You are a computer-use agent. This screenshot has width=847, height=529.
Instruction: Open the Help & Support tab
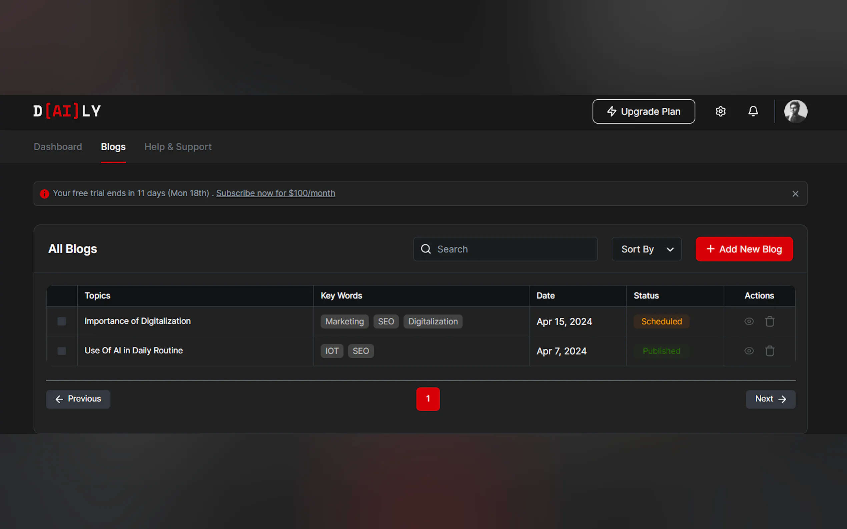coord(178,147)
